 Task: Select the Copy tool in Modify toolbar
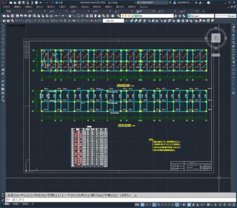click(x=234, y=31)
